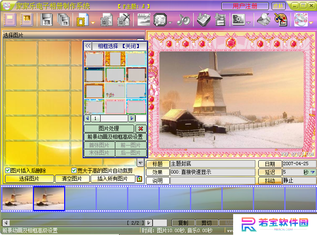Image resolution: width=317 pixels, height=235 pixels.
Task: Click the small green picture icon beside 插入所有图片
Action: pyautogui.click(x=139, y=179)
